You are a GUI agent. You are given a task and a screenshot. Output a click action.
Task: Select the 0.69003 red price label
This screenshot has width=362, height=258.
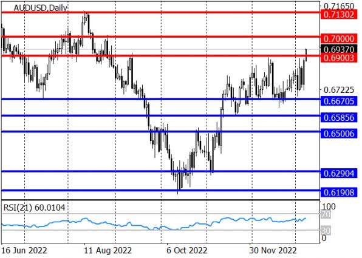point(339,58)
